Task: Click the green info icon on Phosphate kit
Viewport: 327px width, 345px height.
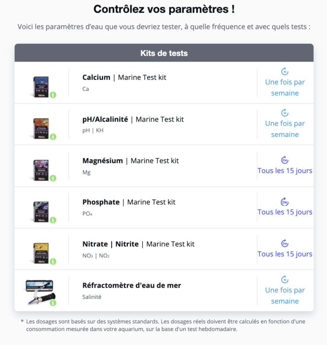Action: (x=53, y=220)
